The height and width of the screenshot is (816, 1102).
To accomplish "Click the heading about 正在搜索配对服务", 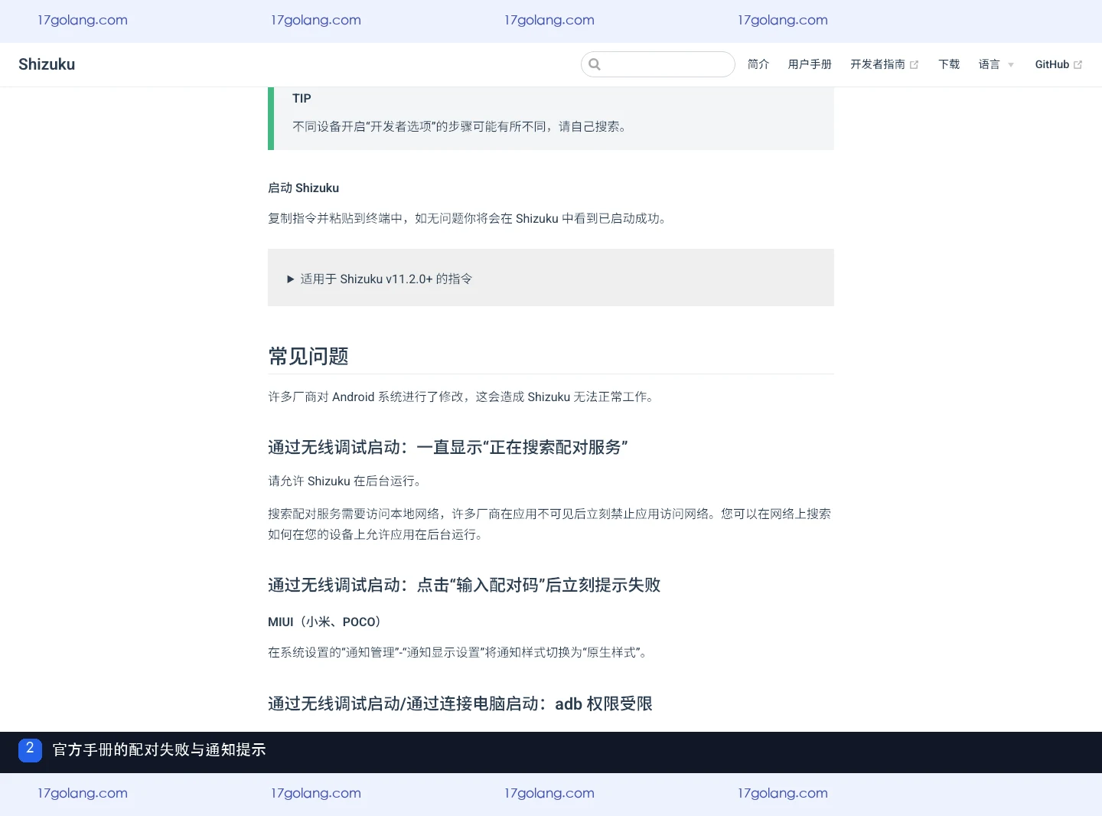I will [x=448, y=447].
